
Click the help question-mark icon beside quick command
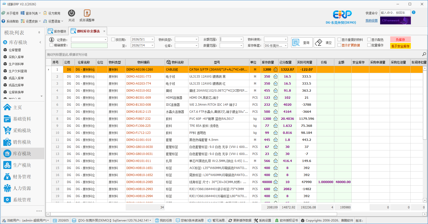pyautogui.click(x=414, y=12)
